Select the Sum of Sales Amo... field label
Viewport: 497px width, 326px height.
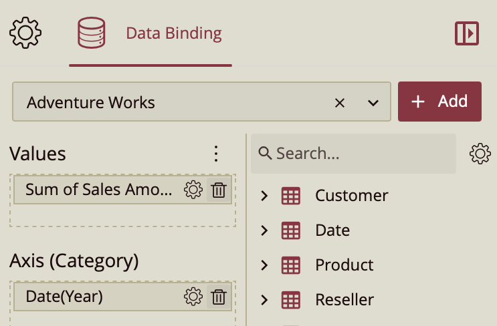(x=98, y=190)
